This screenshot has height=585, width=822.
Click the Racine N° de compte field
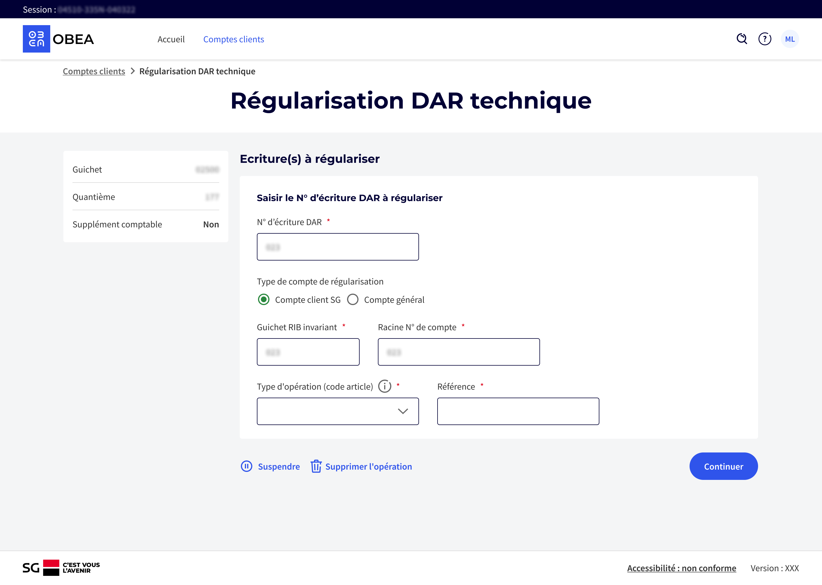click(458, 352)
